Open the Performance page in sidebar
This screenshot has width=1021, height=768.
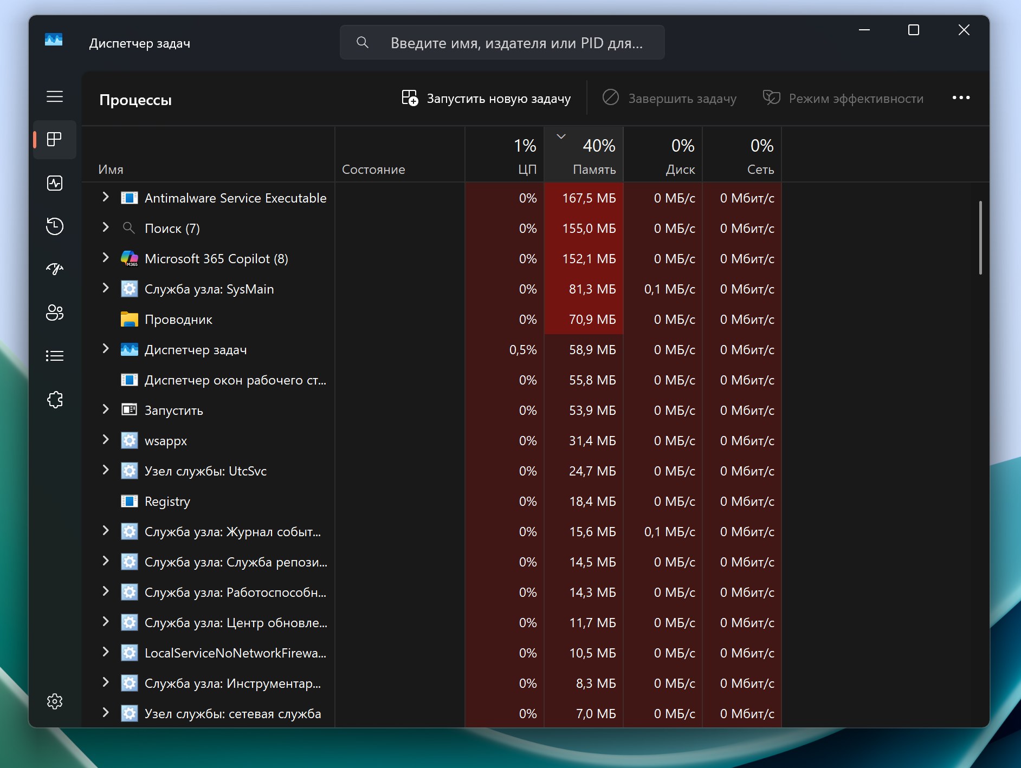point(55,183)
